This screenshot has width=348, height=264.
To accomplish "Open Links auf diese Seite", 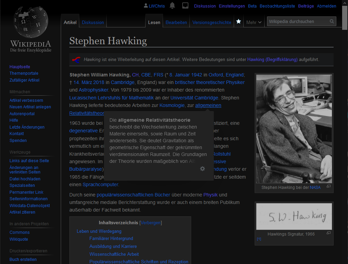I will click(x=29, y=161).
